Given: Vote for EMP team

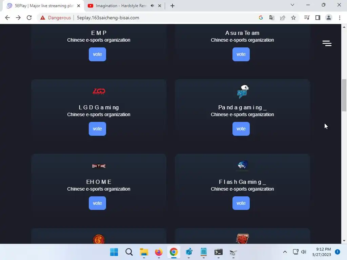Looking at the screenshot, I should coord(97,54).
